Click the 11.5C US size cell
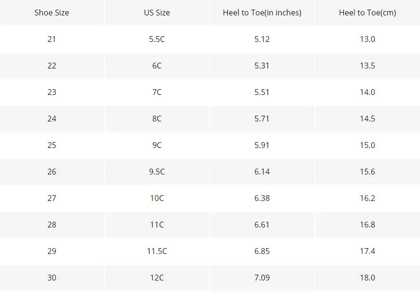The height and width of the screenshot is (293, 420). tap(157, 251)
